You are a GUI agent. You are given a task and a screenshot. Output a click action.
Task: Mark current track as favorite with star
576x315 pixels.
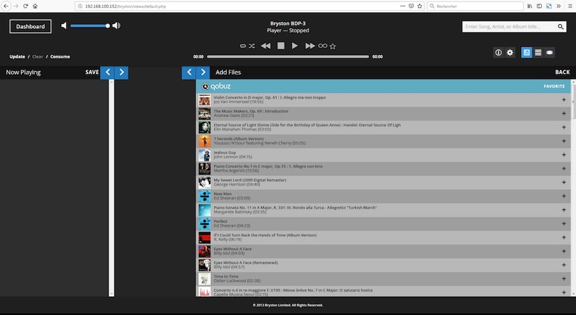tap(333, 46)
